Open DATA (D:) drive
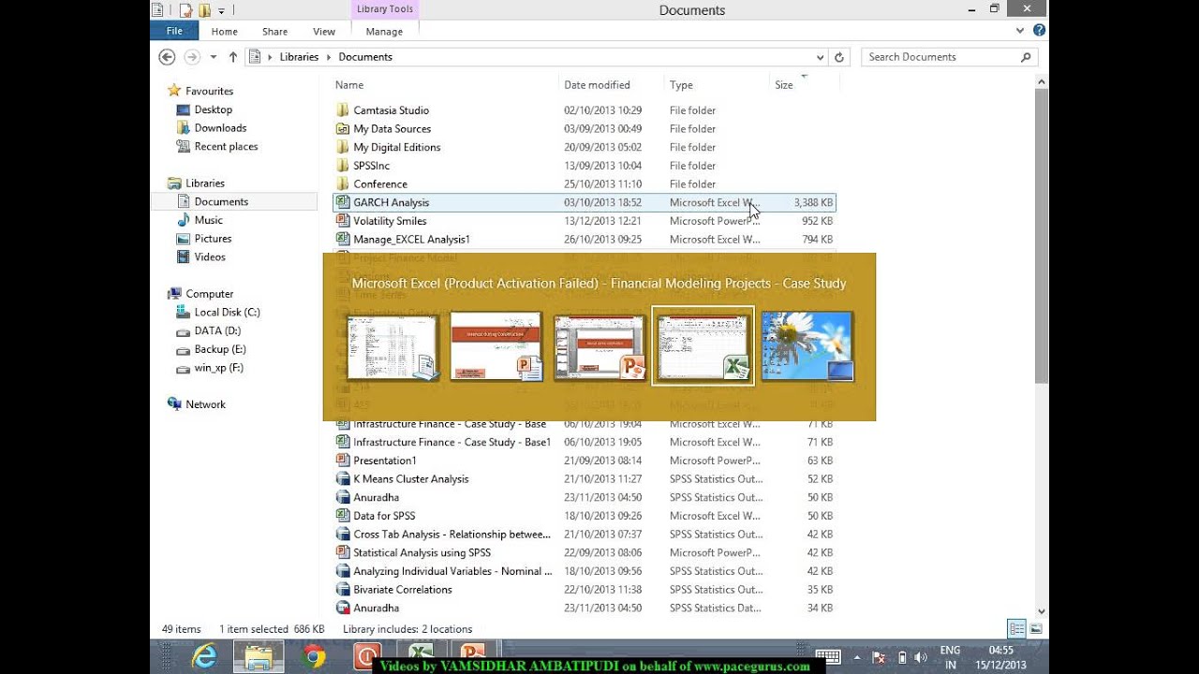Screen dimensions: 1199x674 [x=217, y=330]
